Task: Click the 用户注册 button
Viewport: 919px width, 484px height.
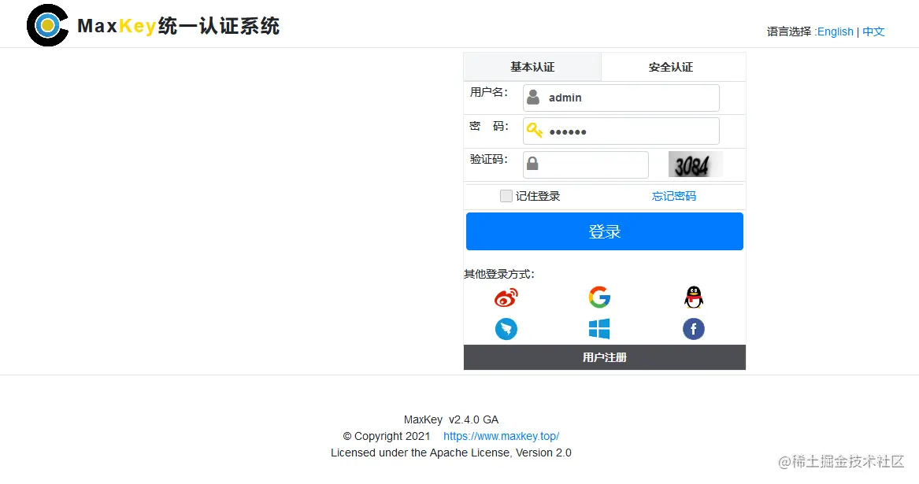Action: point(604,357)
